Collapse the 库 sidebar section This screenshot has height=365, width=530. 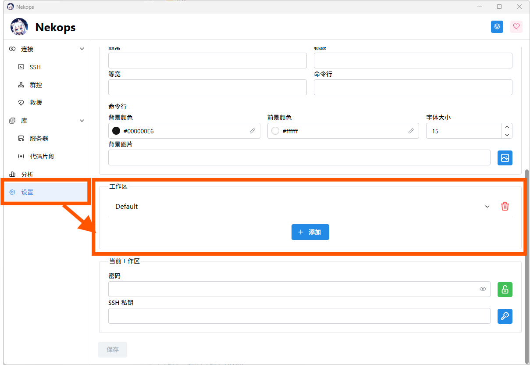[x=82, y=121]
